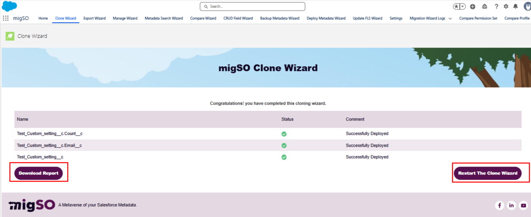Open Deploy Metadata Wizard tab

pos(326,18)
